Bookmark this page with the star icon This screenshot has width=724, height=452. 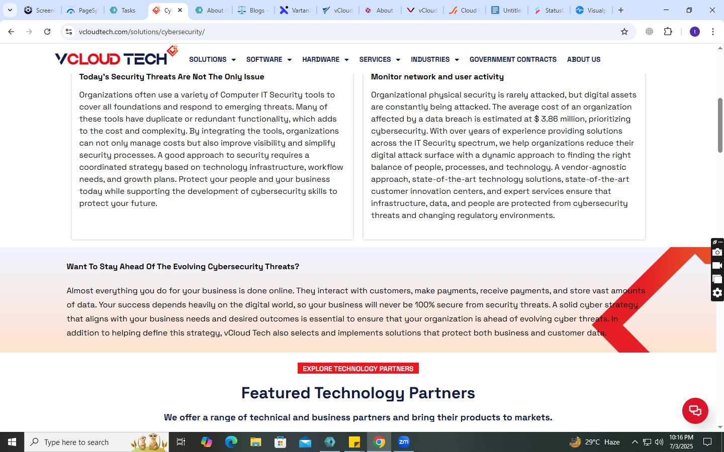(x=624, y=32)
